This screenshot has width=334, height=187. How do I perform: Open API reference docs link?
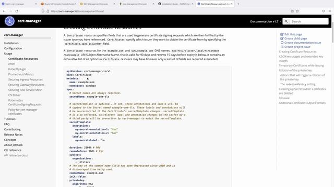pyautogui.click(x=16, y=155)
